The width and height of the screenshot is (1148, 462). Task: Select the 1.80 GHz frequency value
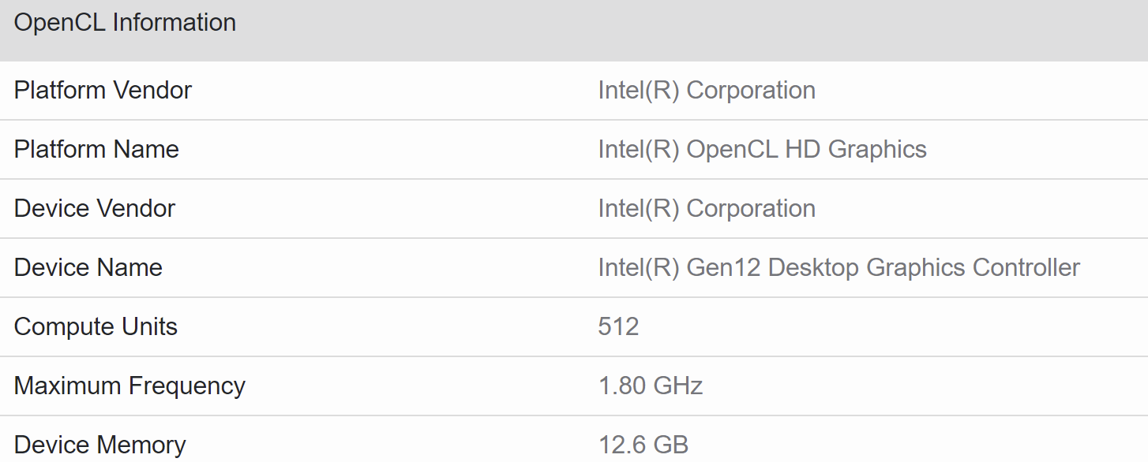[x=650, y=386]
